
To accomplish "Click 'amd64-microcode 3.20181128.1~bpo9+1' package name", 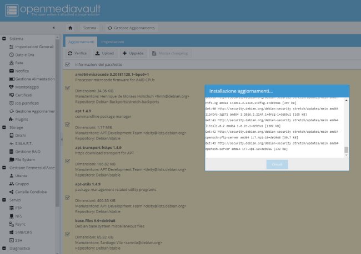I will (x=112, y=74).
